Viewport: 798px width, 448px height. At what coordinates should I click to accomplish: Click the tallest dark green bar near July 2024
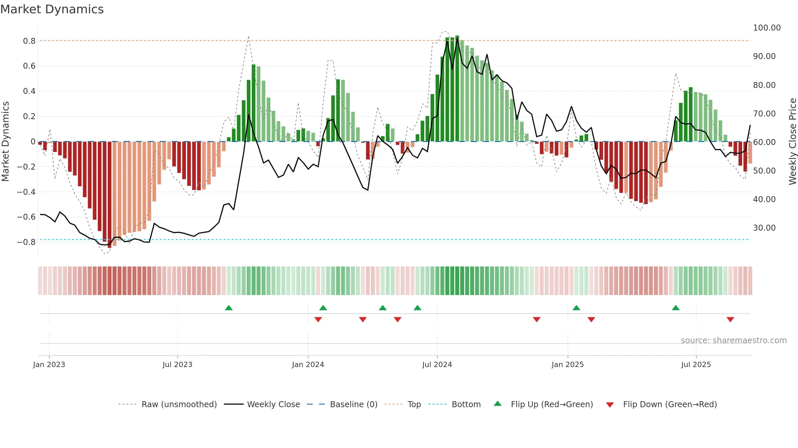[x=457, y=88]
